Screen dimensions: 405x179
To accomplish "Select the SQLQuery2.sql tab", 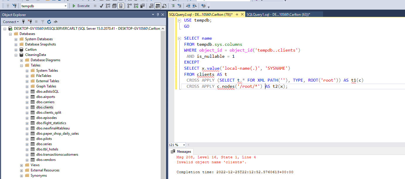I will (201, 14).
